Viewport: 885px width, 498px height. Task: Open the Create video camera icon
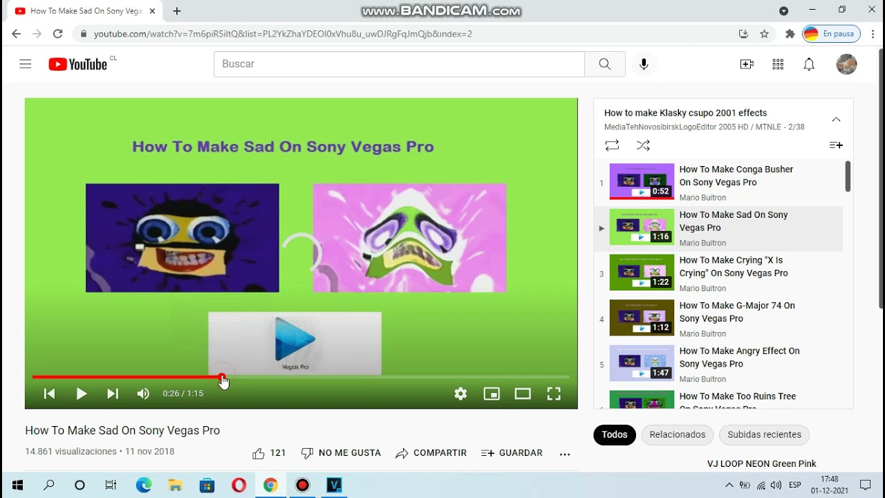(x=747, y=64)
